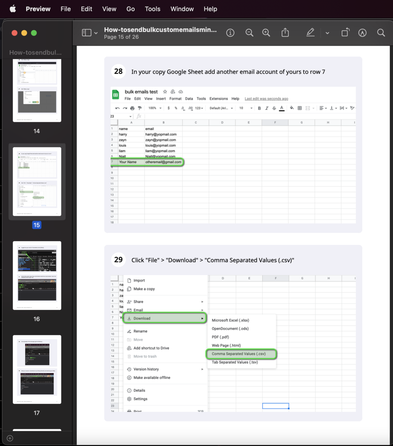
Task: Zoom out using the minus magnifier
Action: (249, 33)
